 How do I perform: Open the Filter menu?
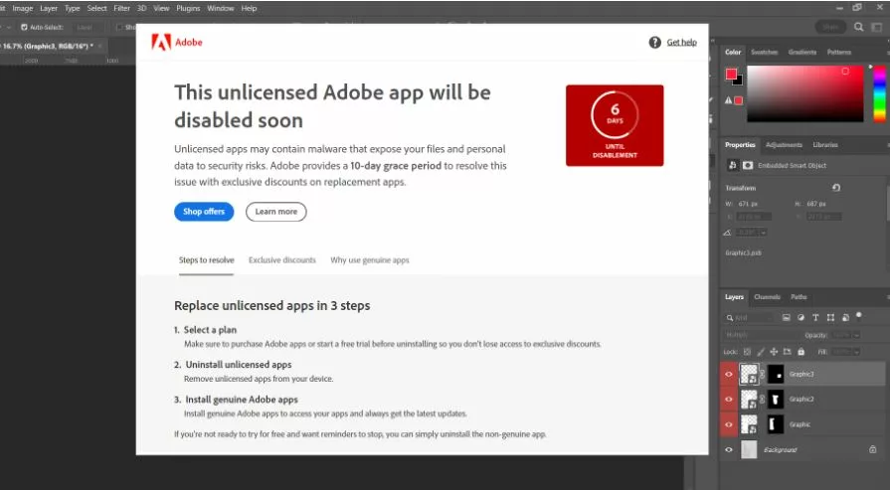tap(122, 9)
